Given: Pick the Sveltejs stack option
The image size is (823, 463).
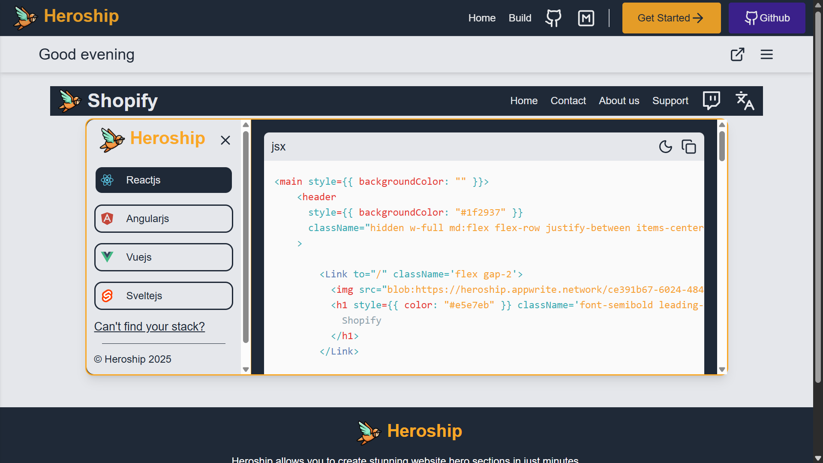Looking at the screenshot, I should click(163, 296).
